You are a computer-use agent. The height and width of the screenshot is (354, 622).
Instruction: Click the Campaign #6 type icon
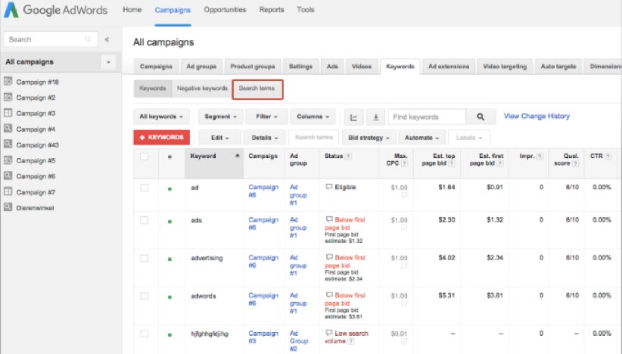[x=8, y=175]
